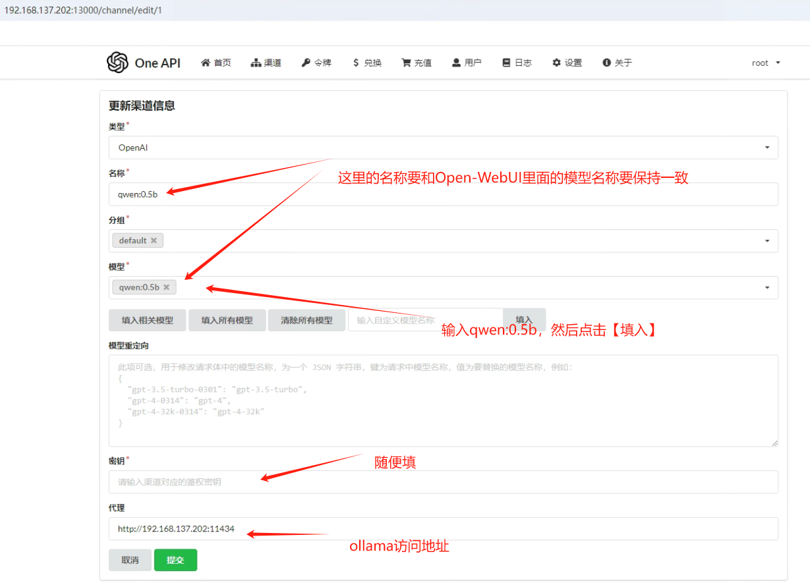Click the 填入 button beside custom model

[524, 320]
